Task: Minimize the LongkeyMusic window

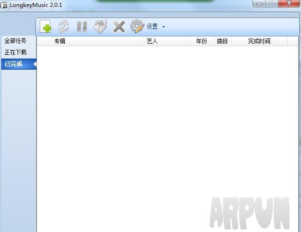Action: tap(259, 3)
